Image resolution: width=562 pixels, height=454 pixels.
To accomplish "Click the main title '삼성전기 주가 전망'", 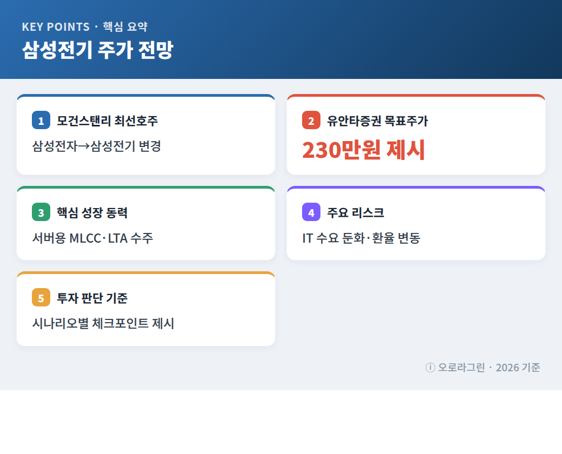I will click(98, 50).
